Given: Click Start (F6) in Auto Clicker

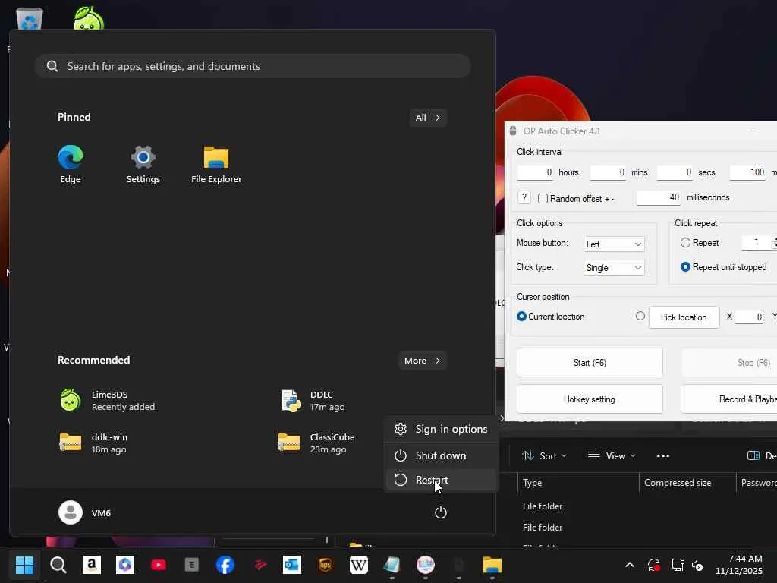Looking at the screenshot, I should click(590, 362).
